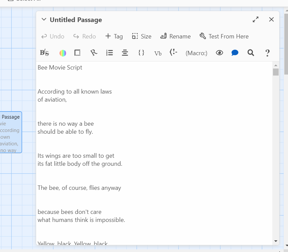Click text line "of aviation,"
The width and height of the screenshot is (288, 252).
pos(52,100)
